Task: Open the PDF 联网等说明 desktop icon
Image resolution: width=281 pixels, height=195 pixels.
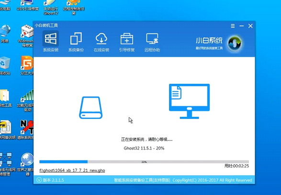Action: [7, 130]
